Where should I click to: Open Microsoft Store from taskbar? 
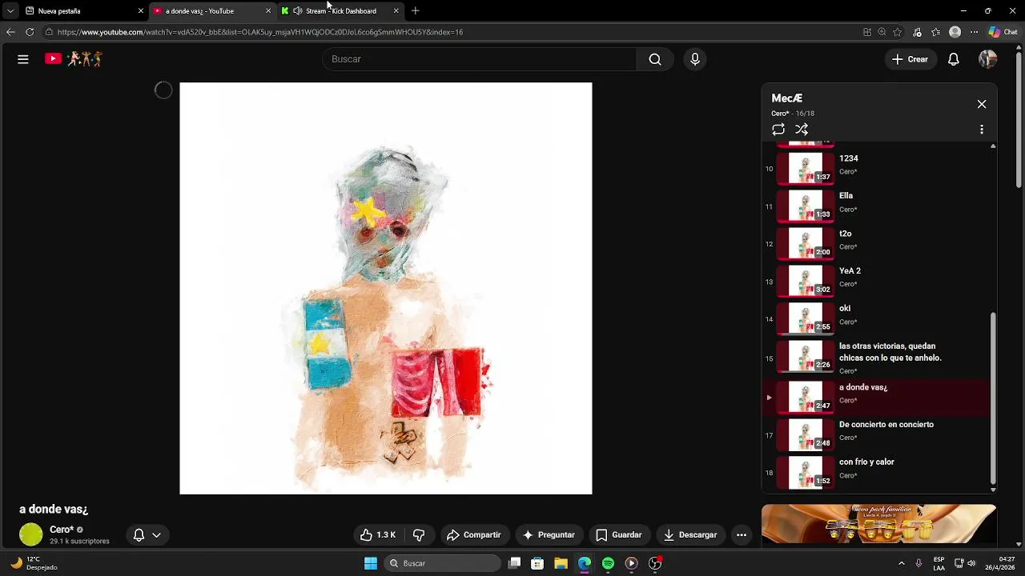tap(537, 563)
